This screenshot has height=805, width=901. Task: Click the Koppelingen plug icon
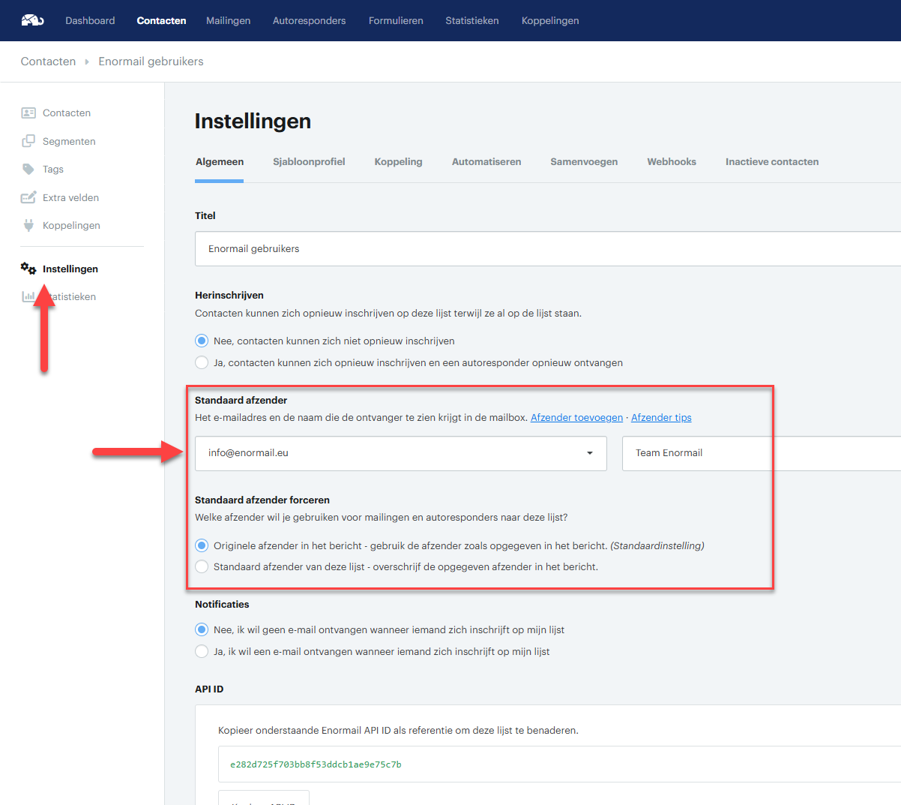tap(28, 225)
